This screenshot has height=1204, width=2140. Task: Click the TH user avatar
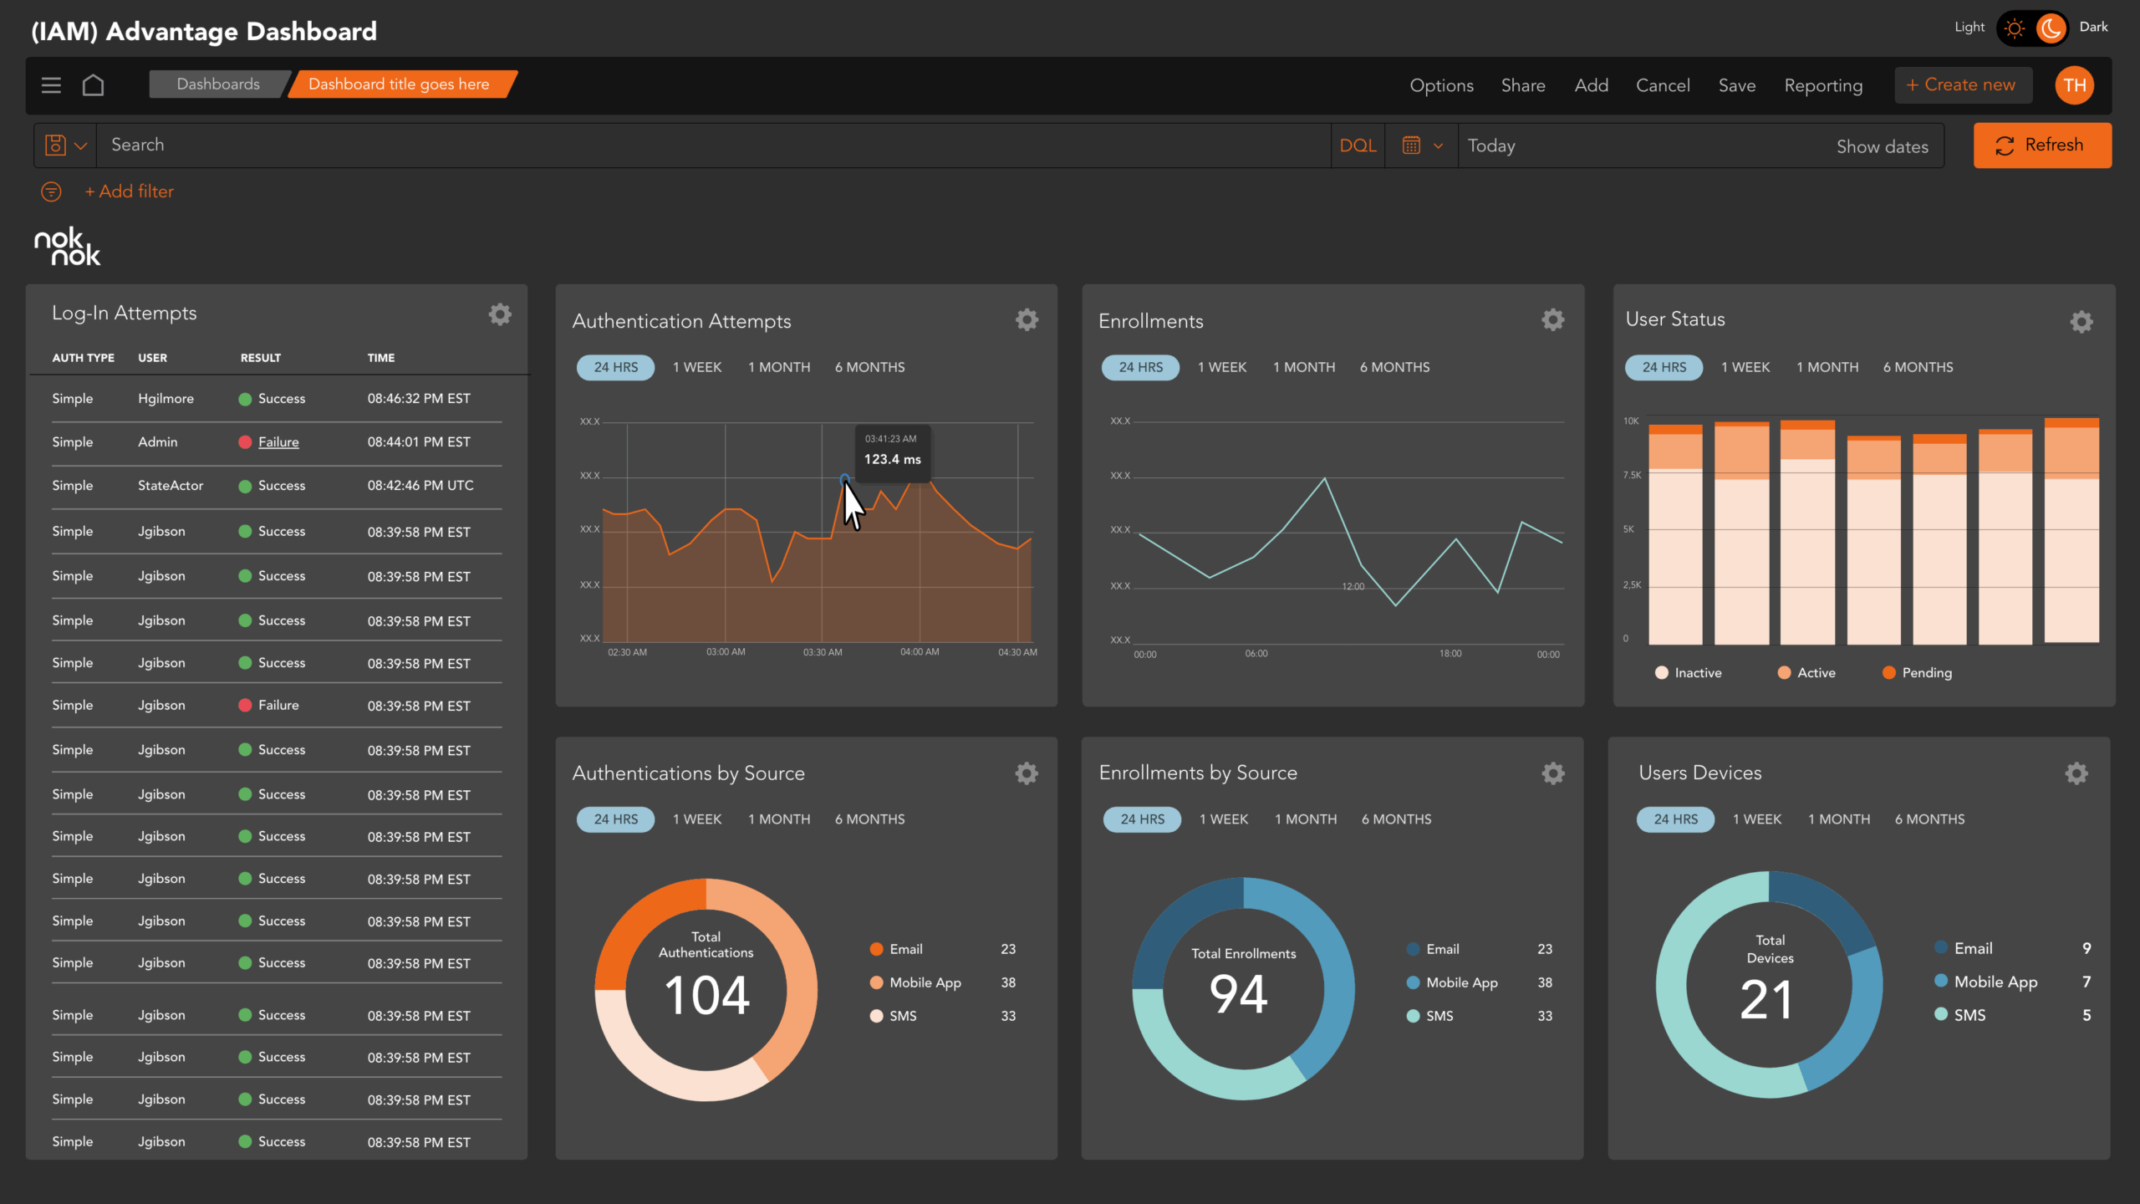click(x=2074, y=85)
